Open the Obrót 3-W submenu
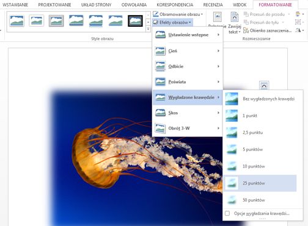 [187, 129]
